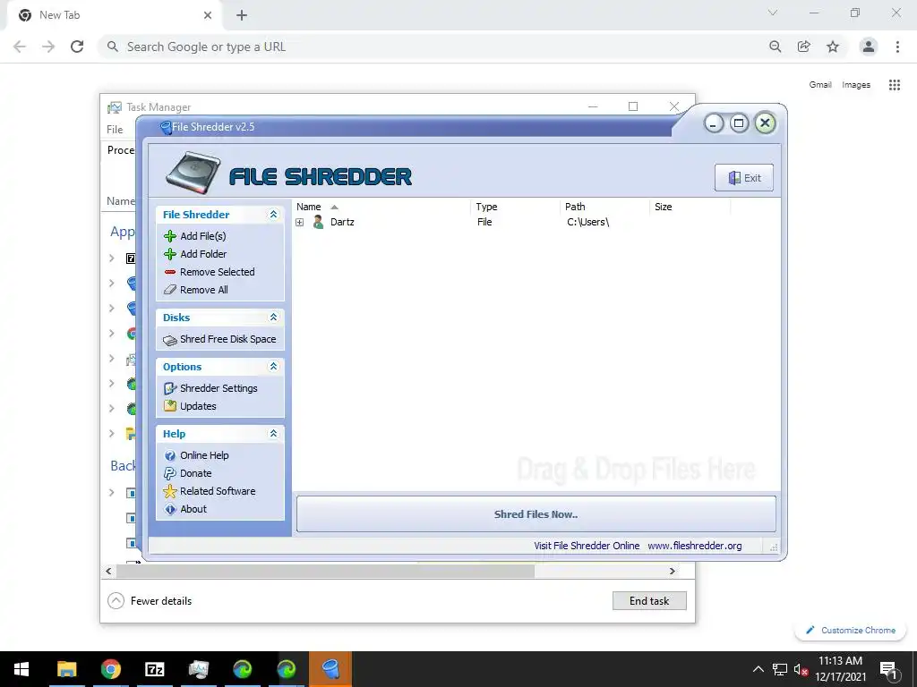Click the Add Folder green plus icon
917x687 pixels.
(x=170, y=254)
